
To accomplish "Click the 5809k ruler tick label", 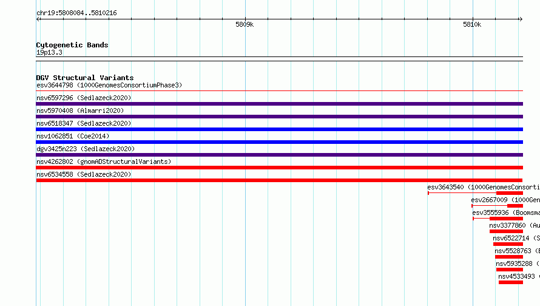I will point(245,24).
